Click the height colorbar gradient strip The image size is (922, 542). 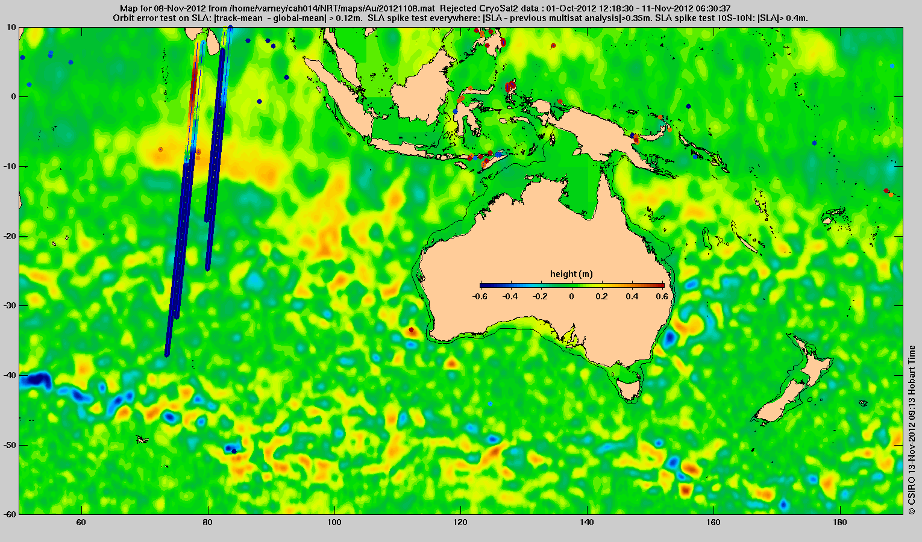(x=572, y=286)
